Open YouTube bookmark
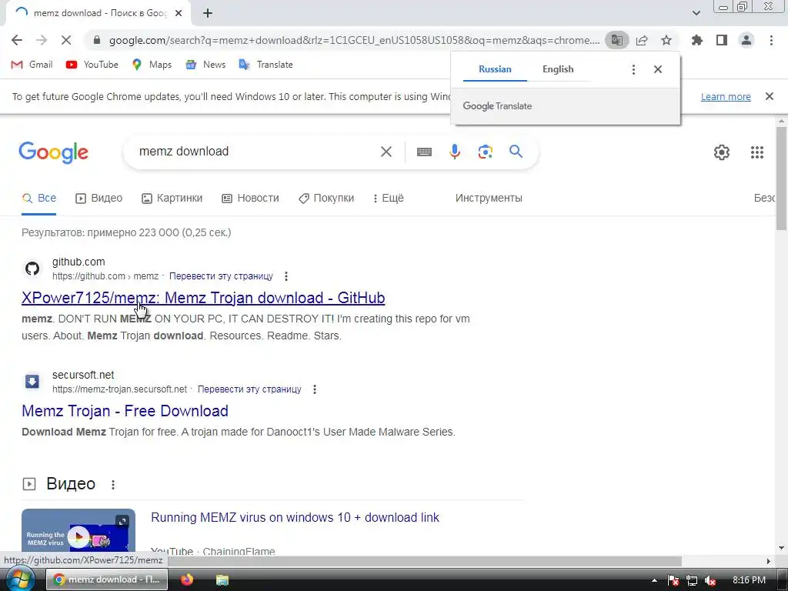Viewport: 788px width, 591px height. point(92,65)
